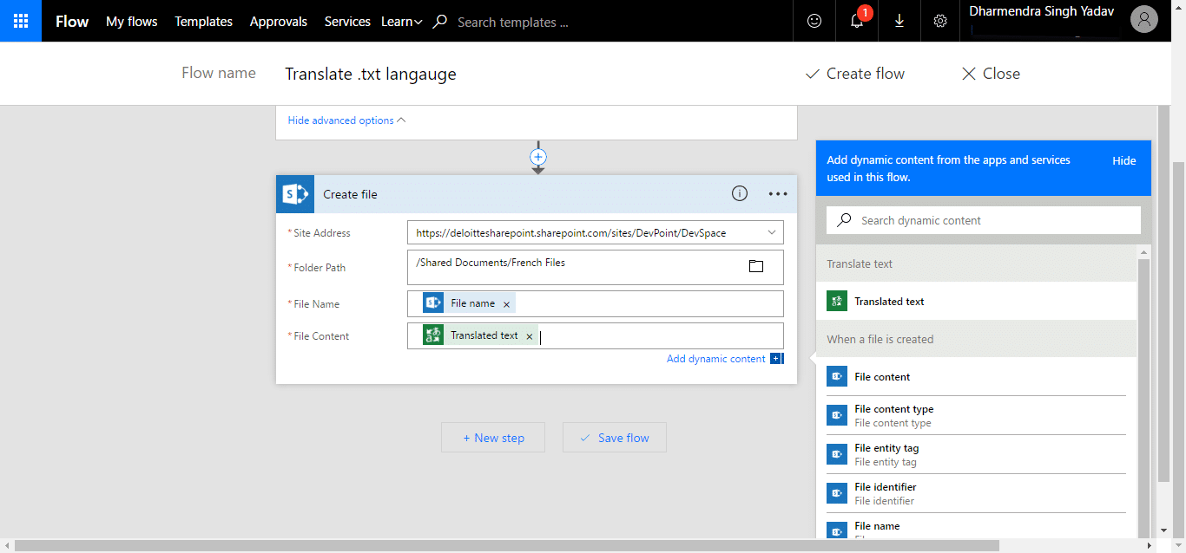Click the Translate text section header

pos(976,263)
